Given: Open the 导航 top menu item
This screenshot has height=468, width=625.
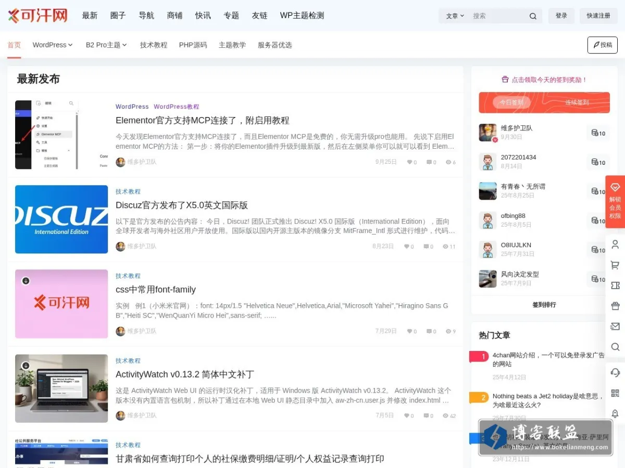Looking at the screenshot, I should [x=146, y=16].
